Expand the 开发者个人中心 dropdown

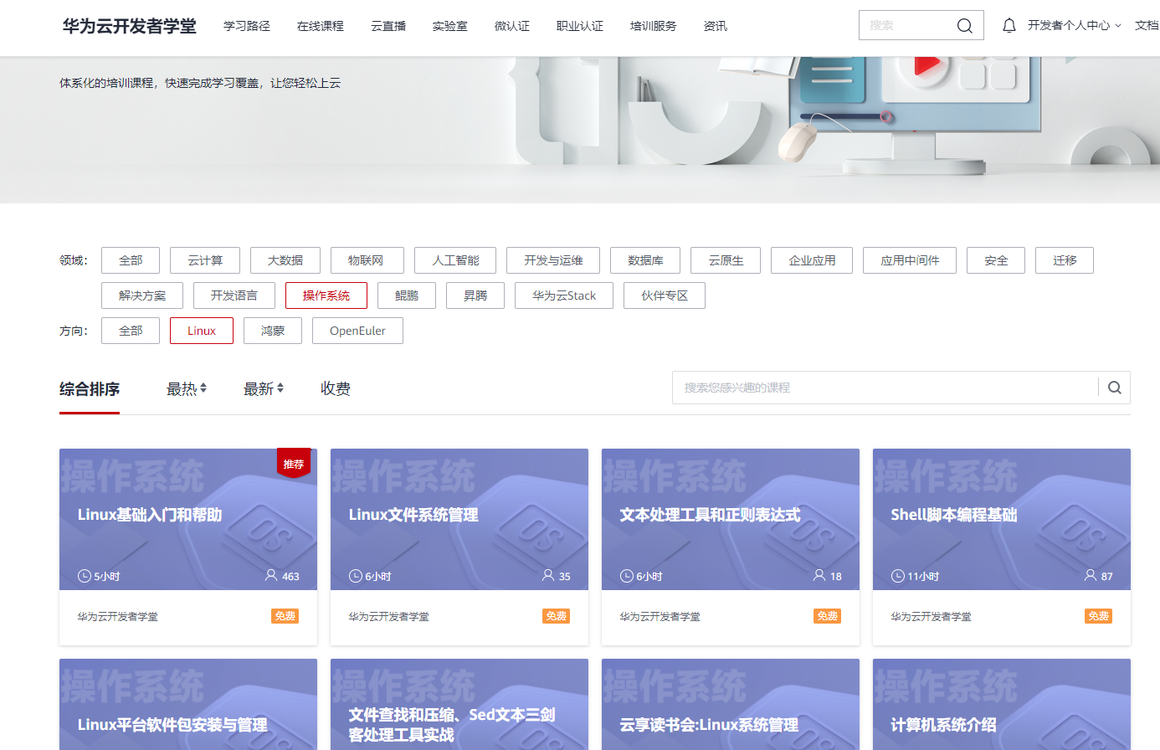coord(1074,26)
